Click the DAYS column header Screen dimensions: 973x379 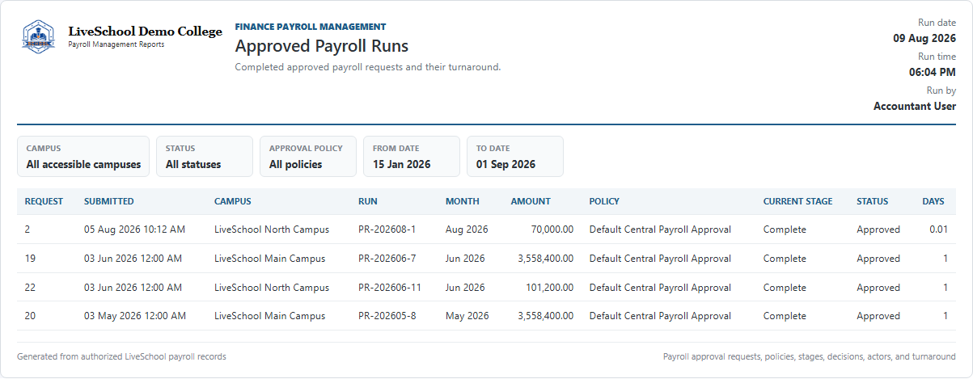pyautogui.click(x=934, y=201)
